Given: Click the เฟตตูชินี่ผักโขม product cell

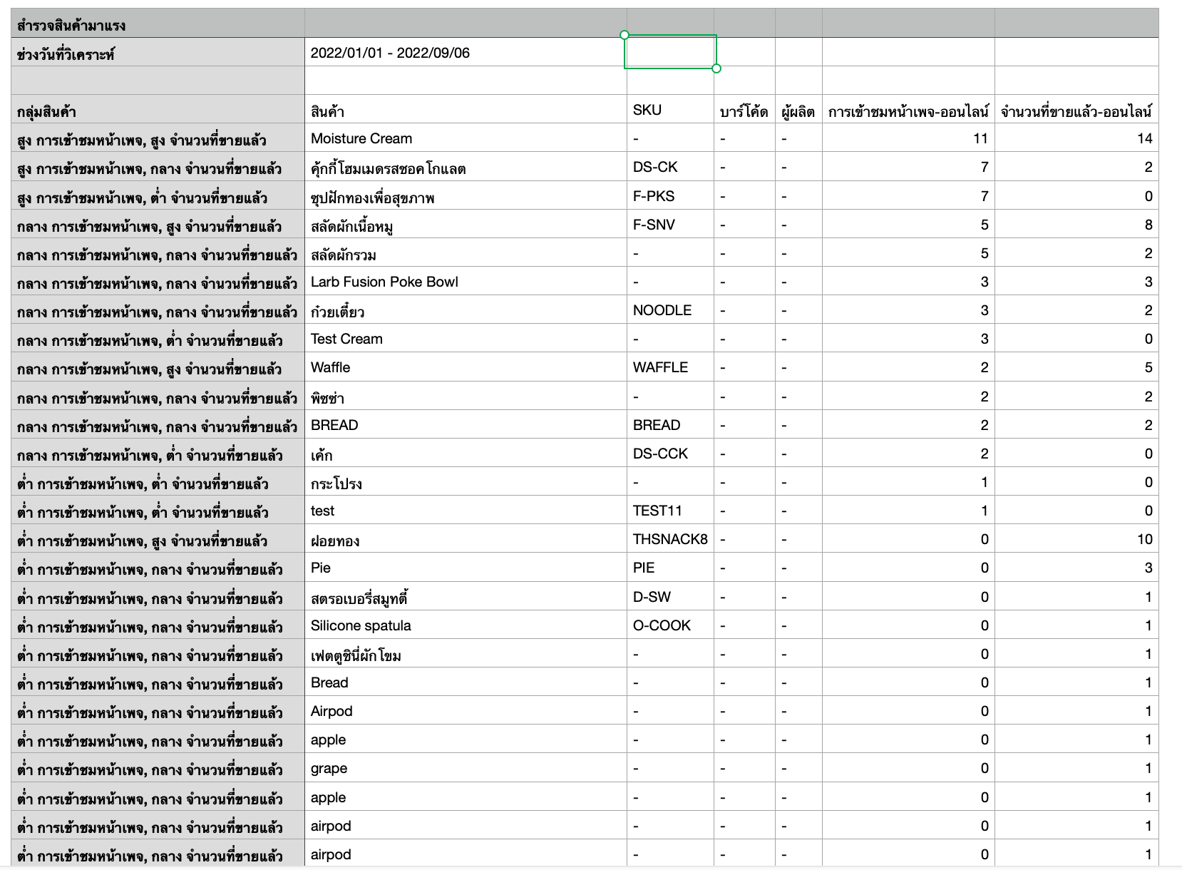Looking at the screenshot, I should click(466, 654).
